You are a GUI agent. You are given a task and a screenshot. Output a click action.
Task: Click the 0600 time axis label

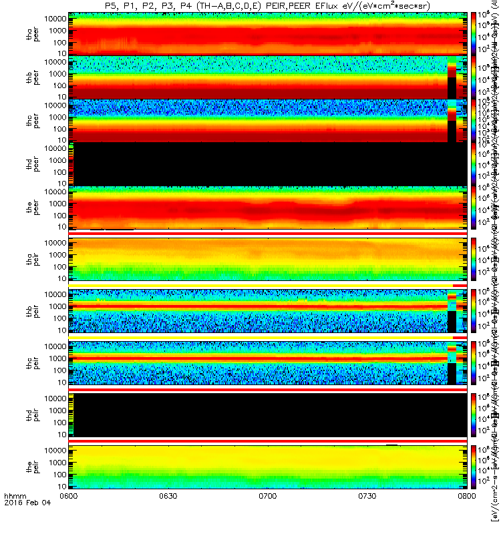pyautogui.click(x=69, y=496)
